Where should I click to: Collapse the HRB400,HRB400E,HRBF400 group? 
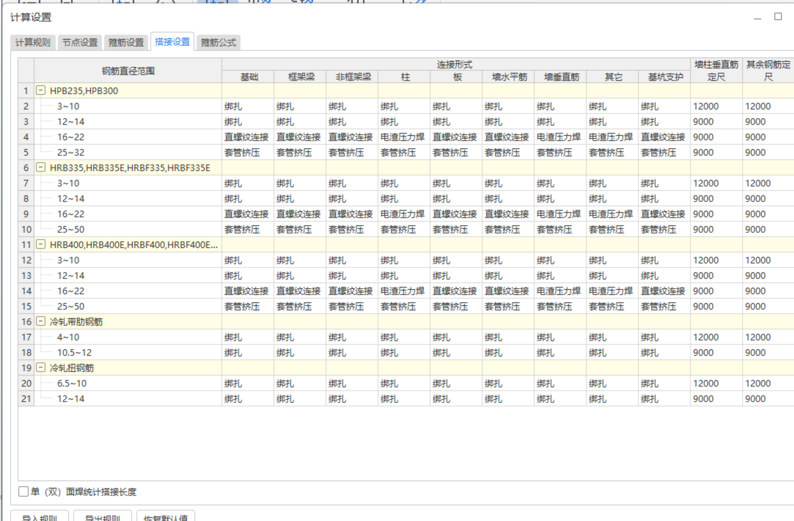click(41, 244)
